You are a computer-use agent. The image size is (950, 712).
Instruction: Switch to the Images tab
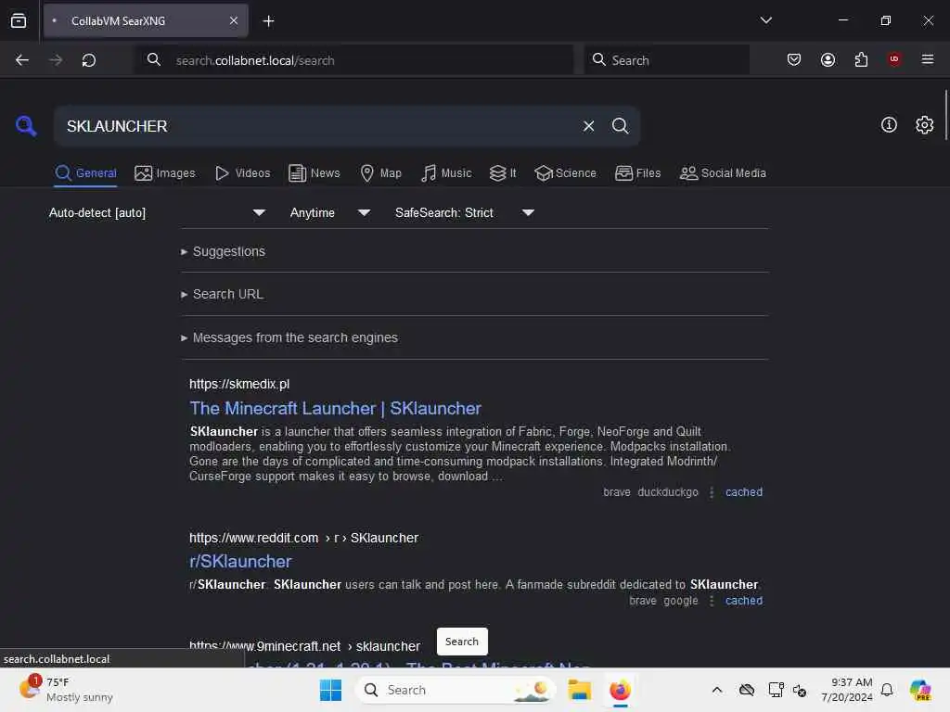coord(165,173)
